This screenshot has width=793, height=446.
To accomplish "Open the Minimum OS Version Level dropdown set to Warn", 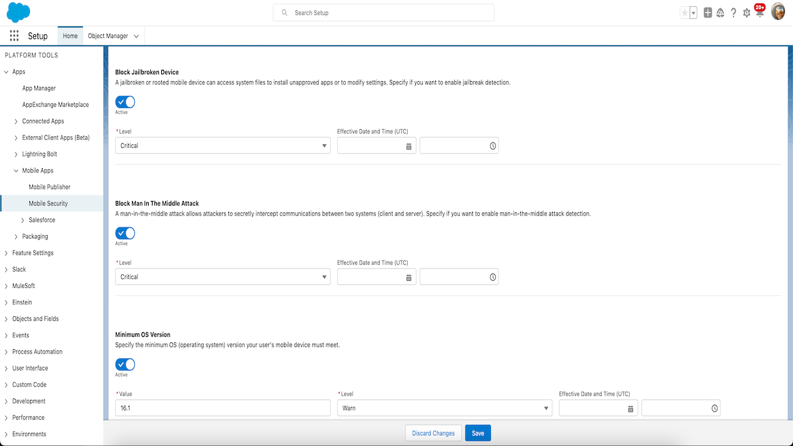I will click(x=444, y=408).
